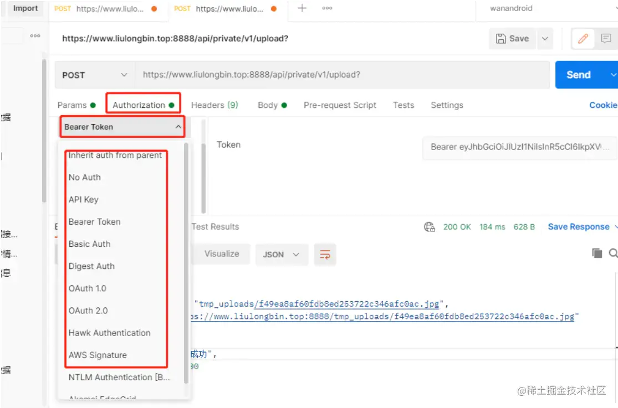Open the sidebar ellipsis options

(35, 36)
